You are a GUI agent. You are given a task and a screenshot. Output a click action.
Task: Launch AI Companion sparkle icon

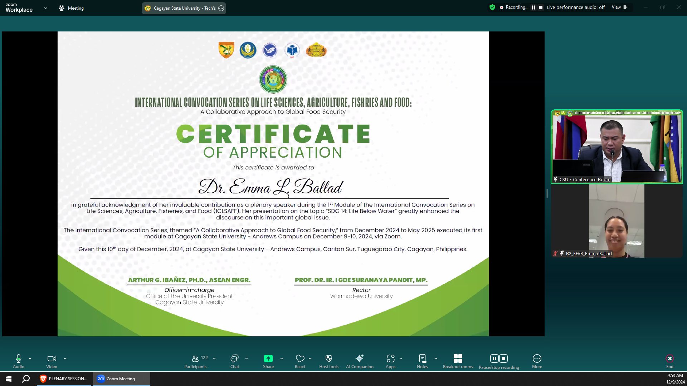[360, 358]
